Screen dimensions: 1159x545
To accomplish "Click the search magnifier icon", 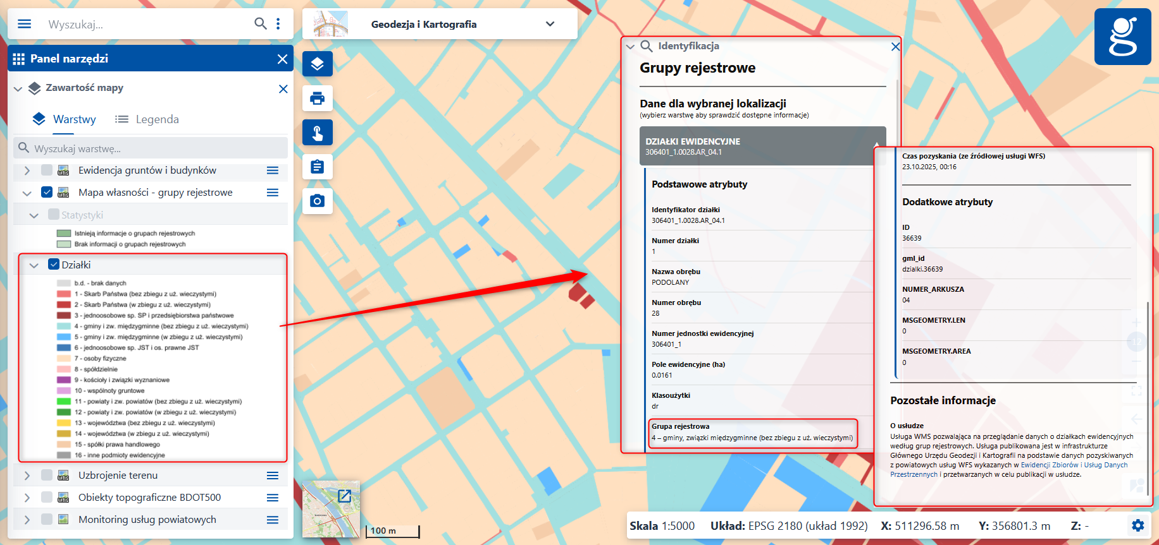I will pyautogui.click(x=260, y=24).
